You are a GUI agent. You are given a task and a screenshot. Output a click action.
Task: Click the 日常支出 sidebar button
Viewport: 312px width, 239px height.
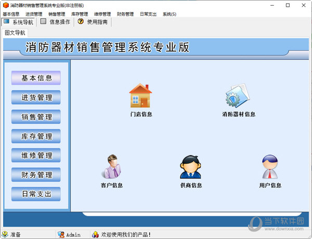click(x=36, y=194)
